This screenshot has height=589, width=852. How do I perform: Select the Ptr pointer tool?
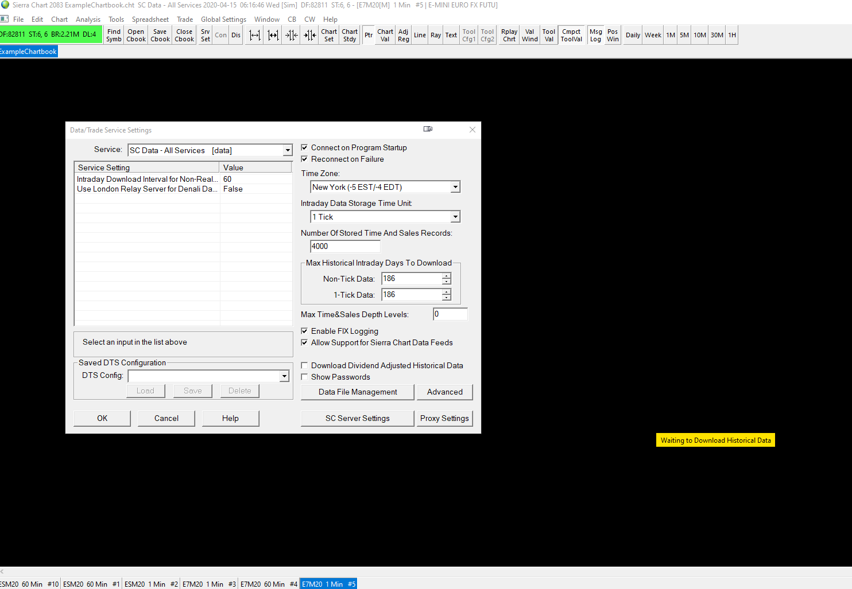[369, 36]
